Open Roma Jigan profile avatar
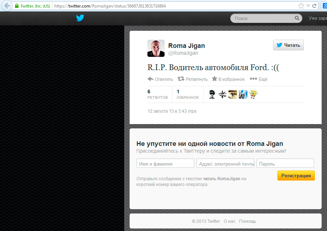 (156, 48)
